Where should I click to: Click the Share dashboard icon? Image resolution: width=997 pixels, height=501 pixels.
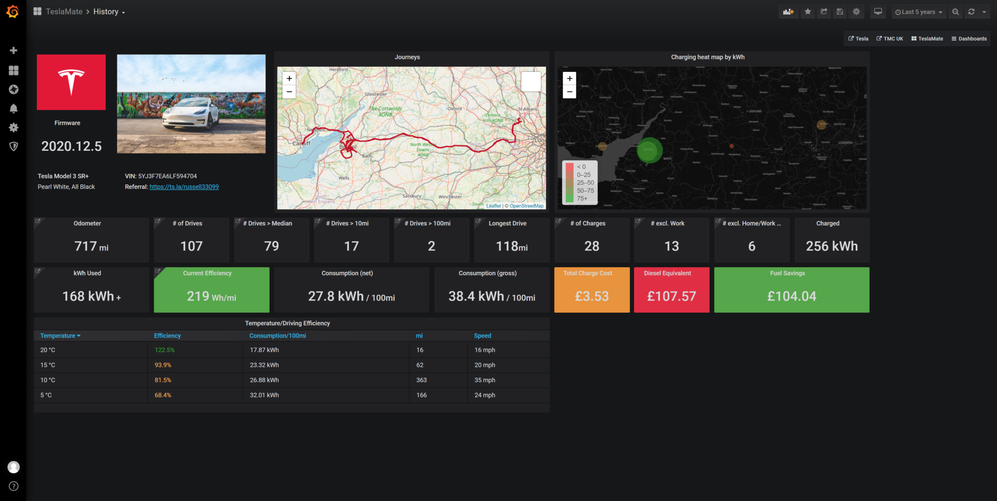(824, 12)
